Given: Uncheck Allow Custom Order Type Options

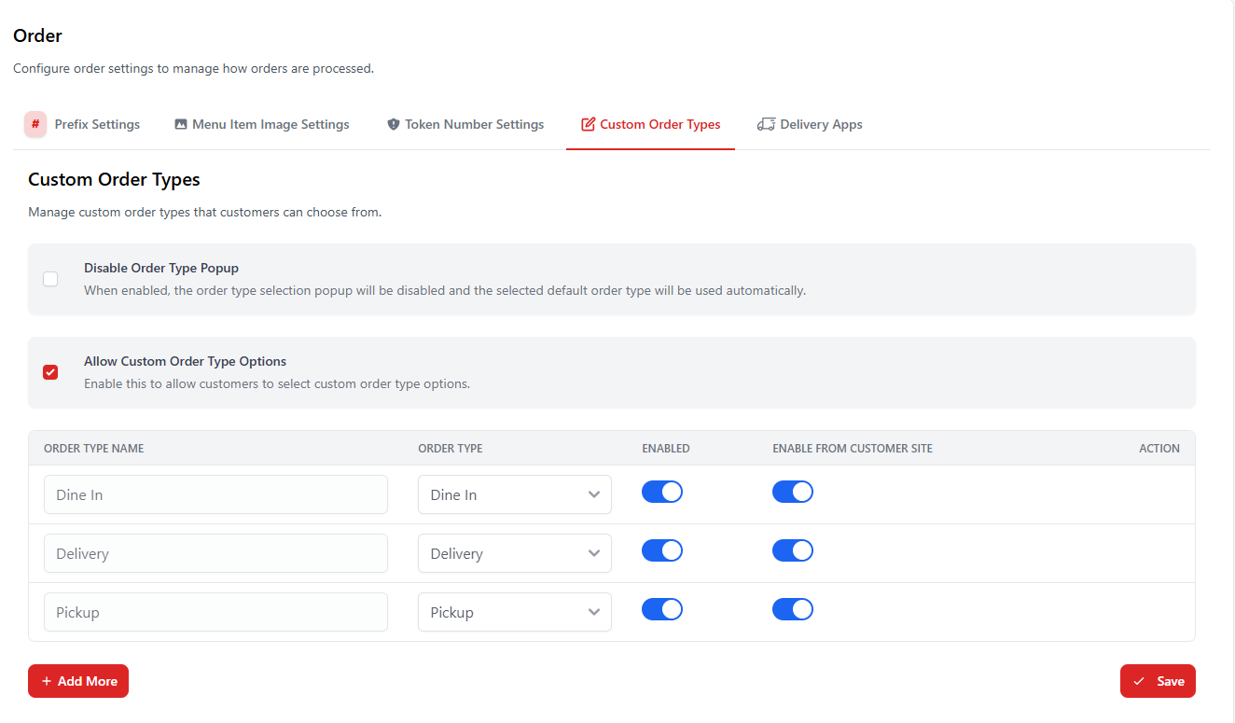Looking at the screenshot, I should coord(50,372).
